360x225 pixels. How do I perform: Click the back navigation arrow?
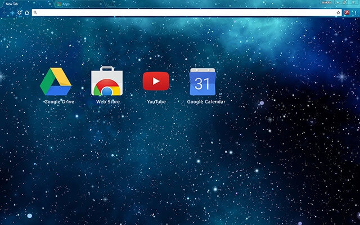point(4,12)
